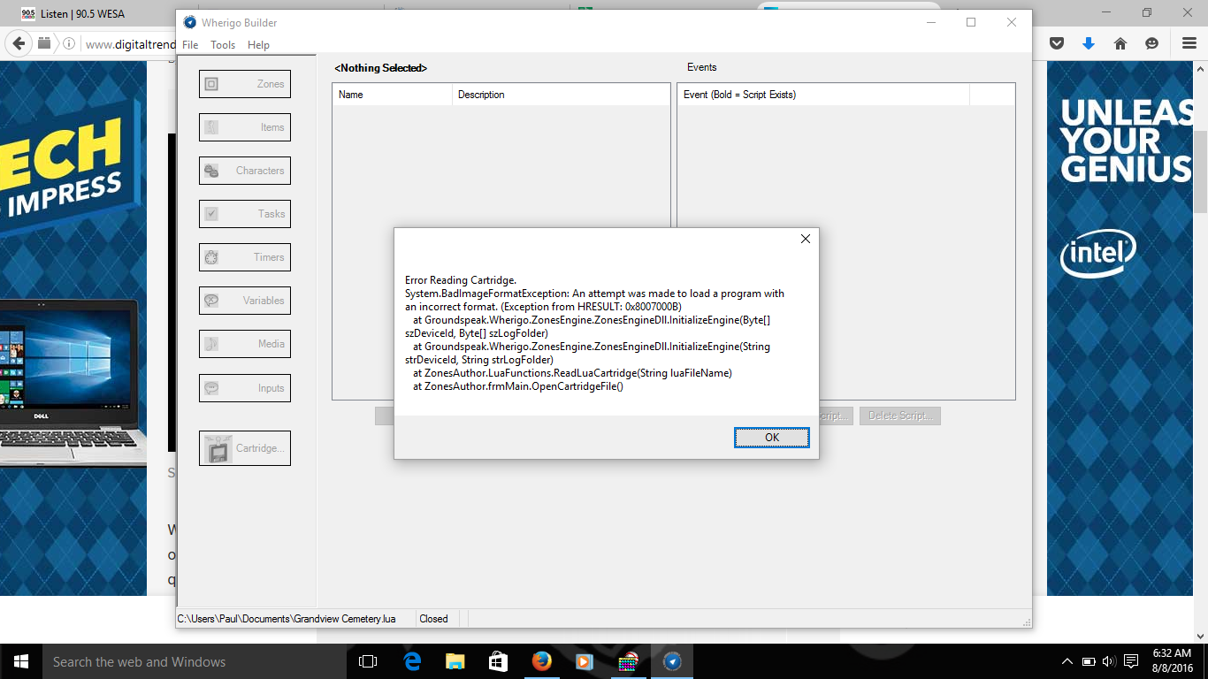Click the Cartridge... sidebar button
This screenshot has height=679, width=1208.
[245, 448]
